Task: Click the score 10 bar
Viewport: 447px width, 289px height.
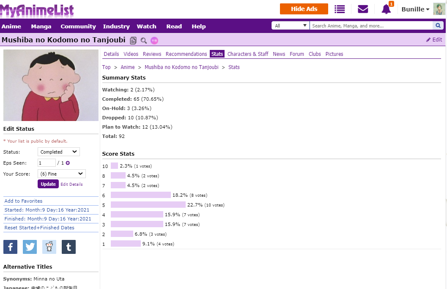Action: tap(114, 166)
